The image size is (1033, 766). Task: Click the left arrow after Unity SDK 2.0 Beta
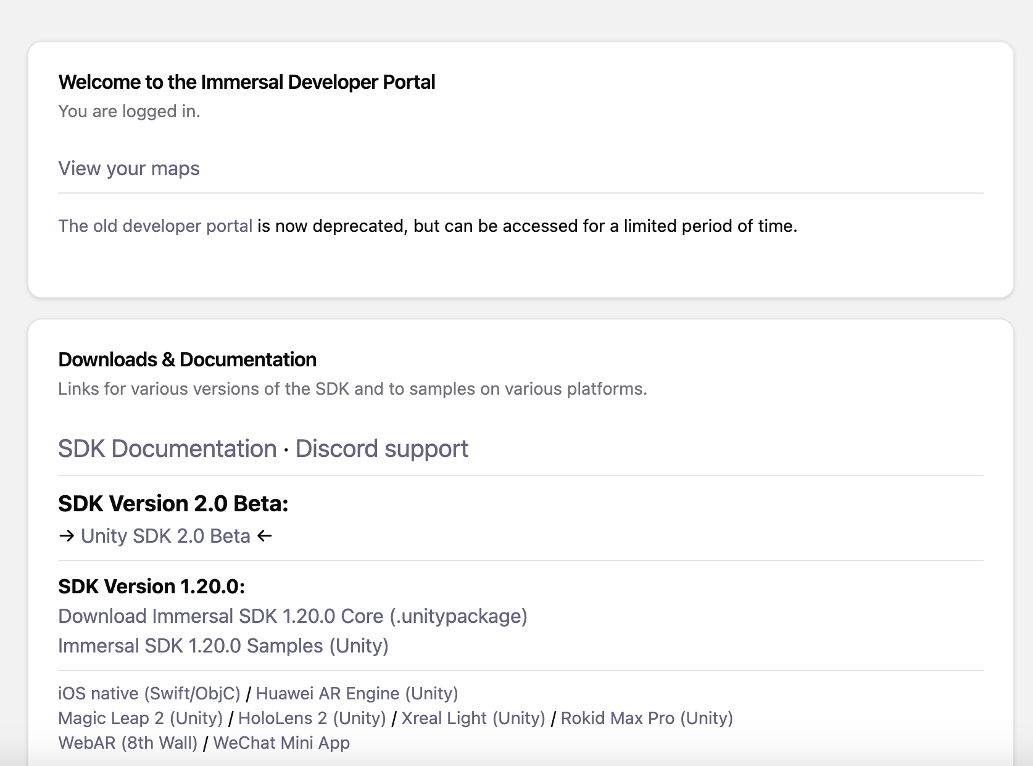pyautogui.click(x=265, y=536)
